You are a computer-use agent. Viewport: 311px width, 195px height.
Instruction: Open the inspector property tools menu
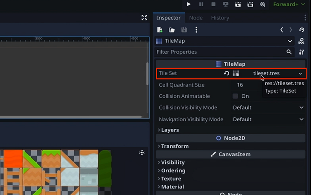302,52
